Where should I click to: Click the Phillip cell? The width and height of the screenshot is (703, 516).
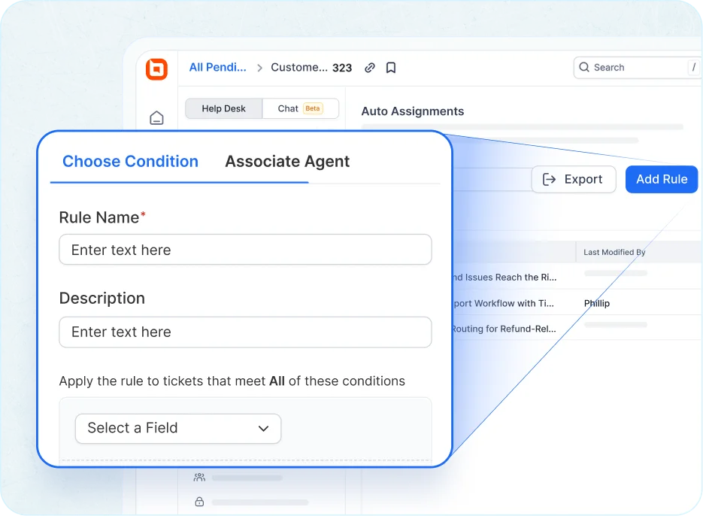(597, 303)
